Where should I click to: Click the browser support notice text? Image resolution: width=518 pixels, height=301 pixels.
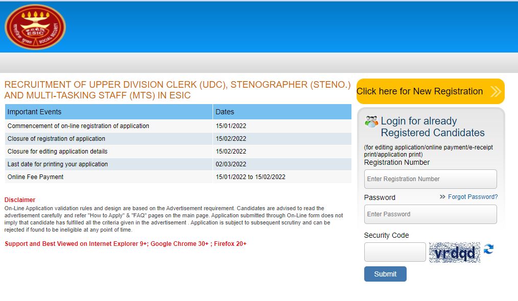click(x=126, y=244)
